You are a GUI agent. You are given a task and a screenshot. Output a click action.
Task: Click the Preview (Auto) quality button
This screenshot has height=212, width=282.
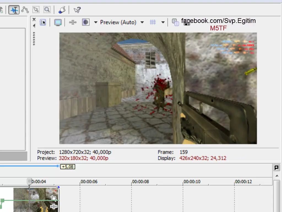click(118, 22)
